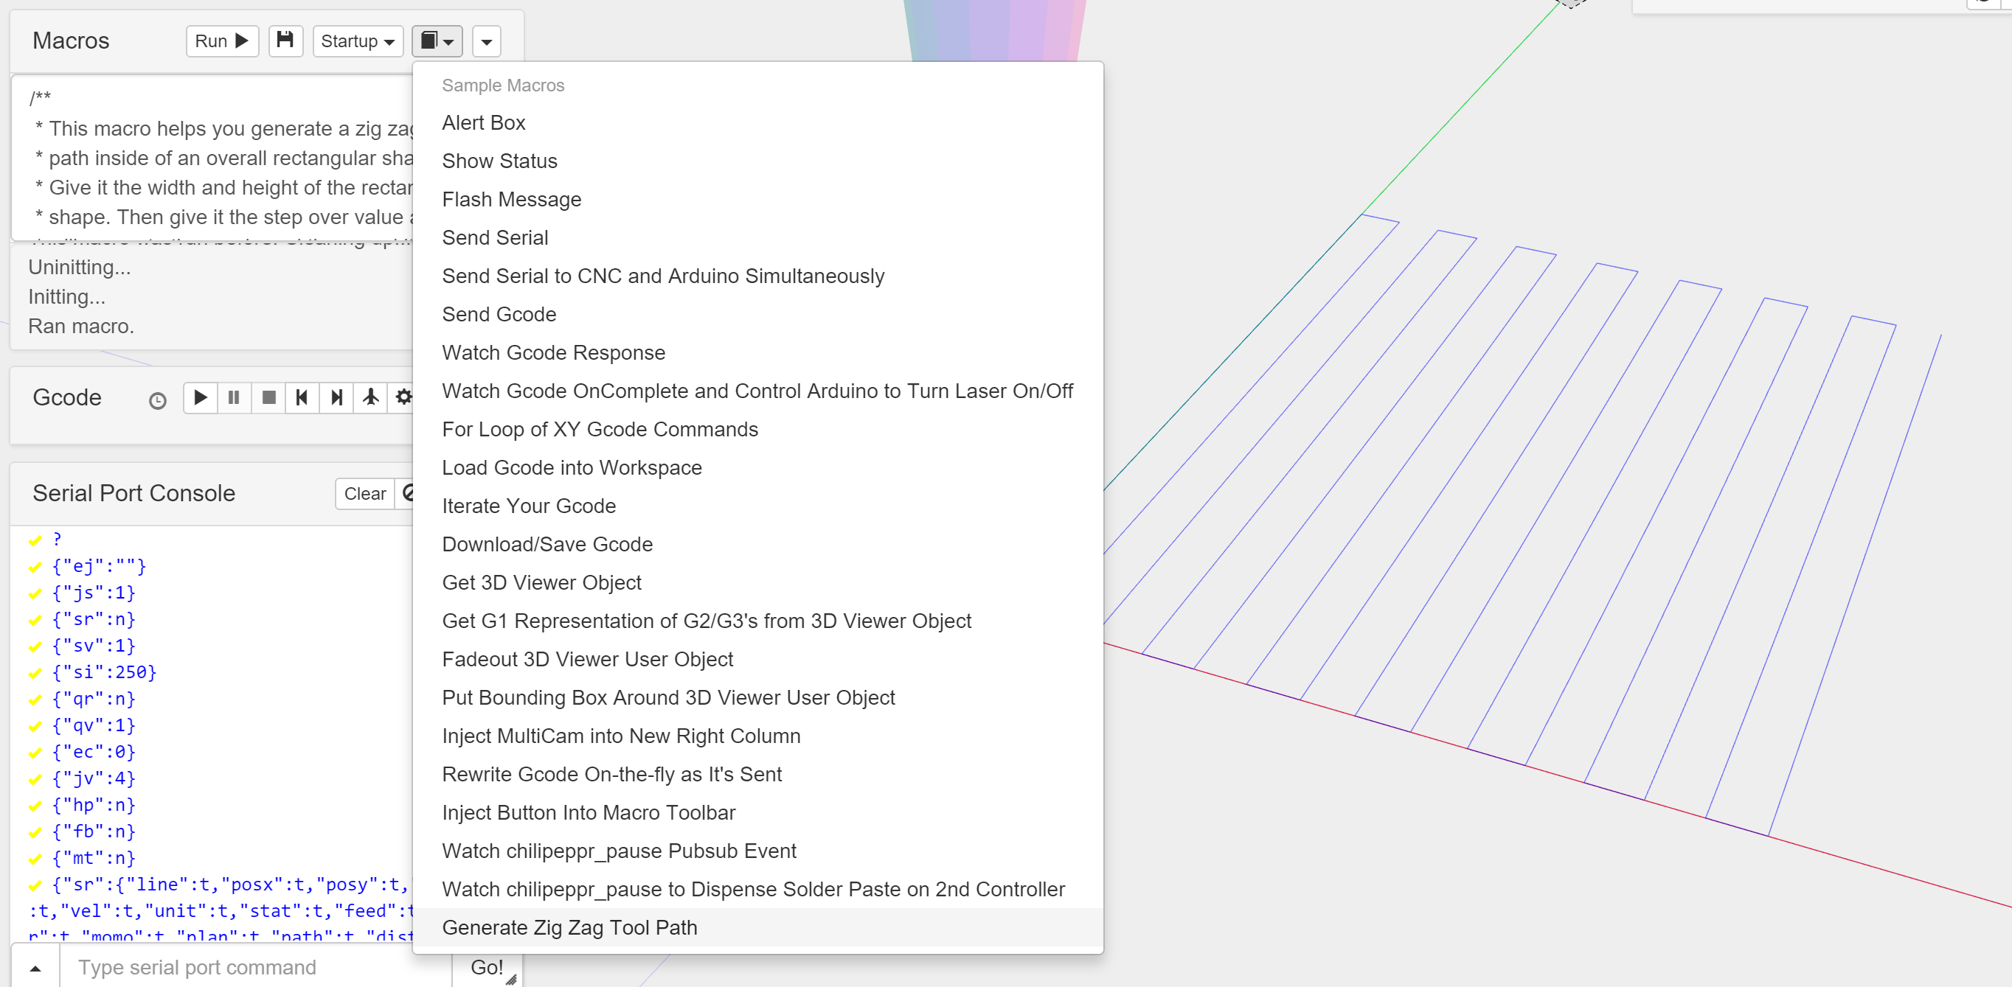2012x987 pixels.
Task: Click the Gcode play button
Action: 201,397
